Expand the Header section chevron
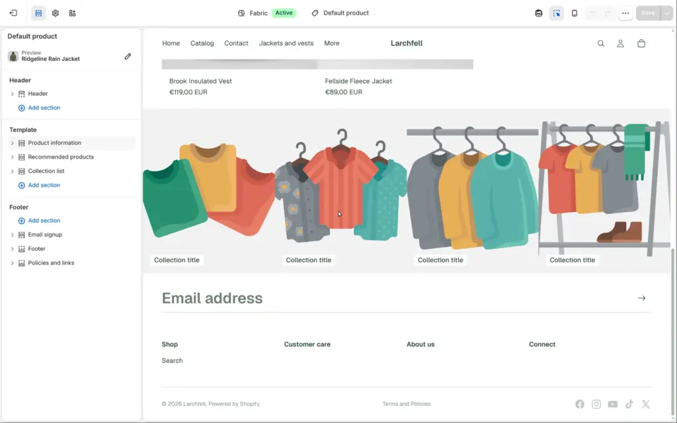This screenshot has width=677, height=423. point(12,94)
